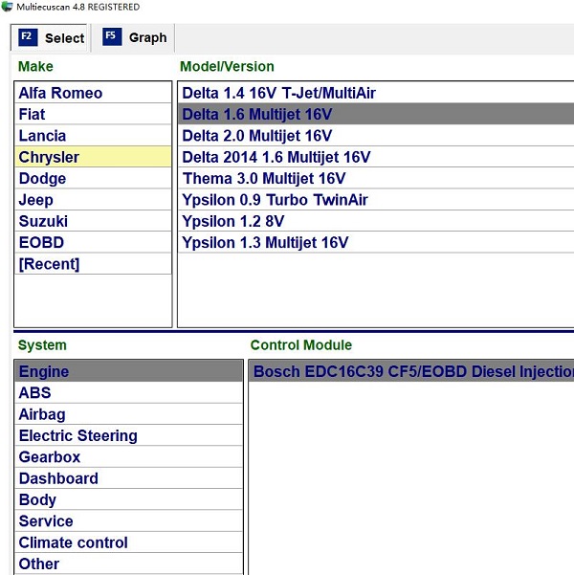The image size is (574, 575).
Task: Choose the Other system entry
Action: (129, 564)
